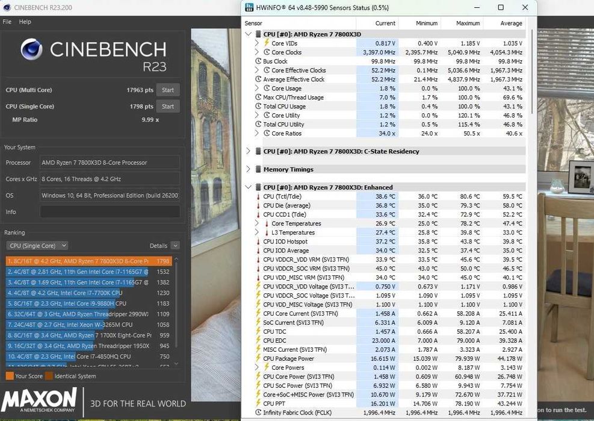Image resolution: width=594 pixels, height=421 pixels.
Task: Click the CPU VDDCR_VDD VRM thermometer icon
Action: [x=258, y=260]
